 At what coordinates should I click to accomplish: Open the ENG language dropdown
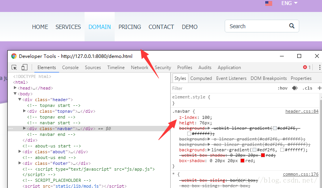point(290,3)
